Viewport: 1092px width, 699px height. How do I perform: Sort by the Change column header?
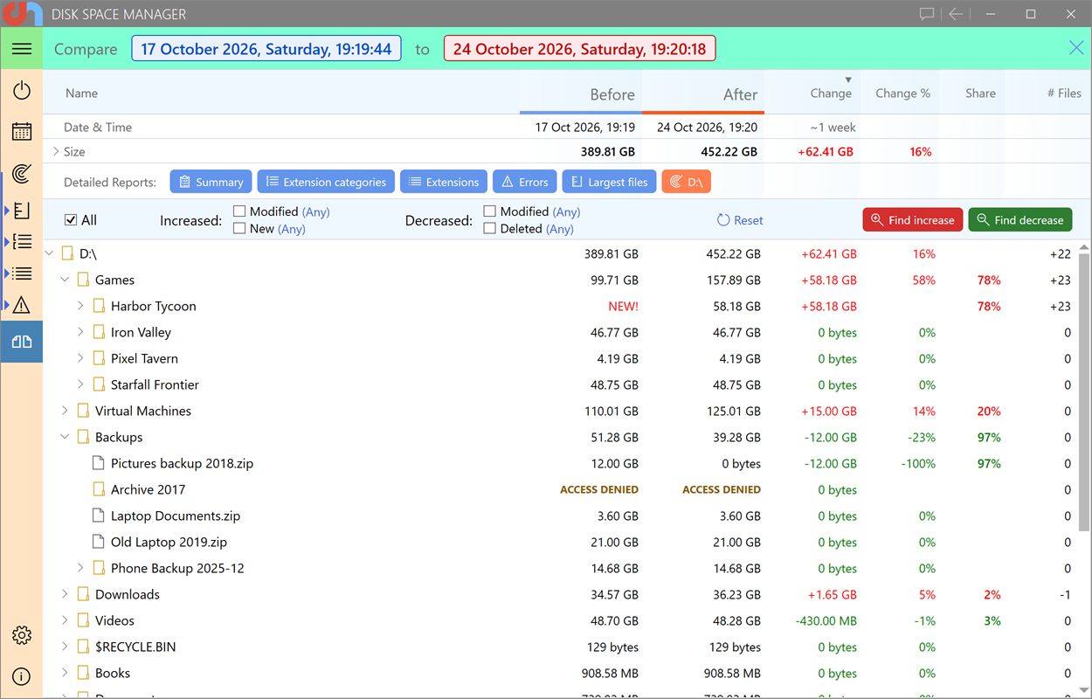click(830, 93)
